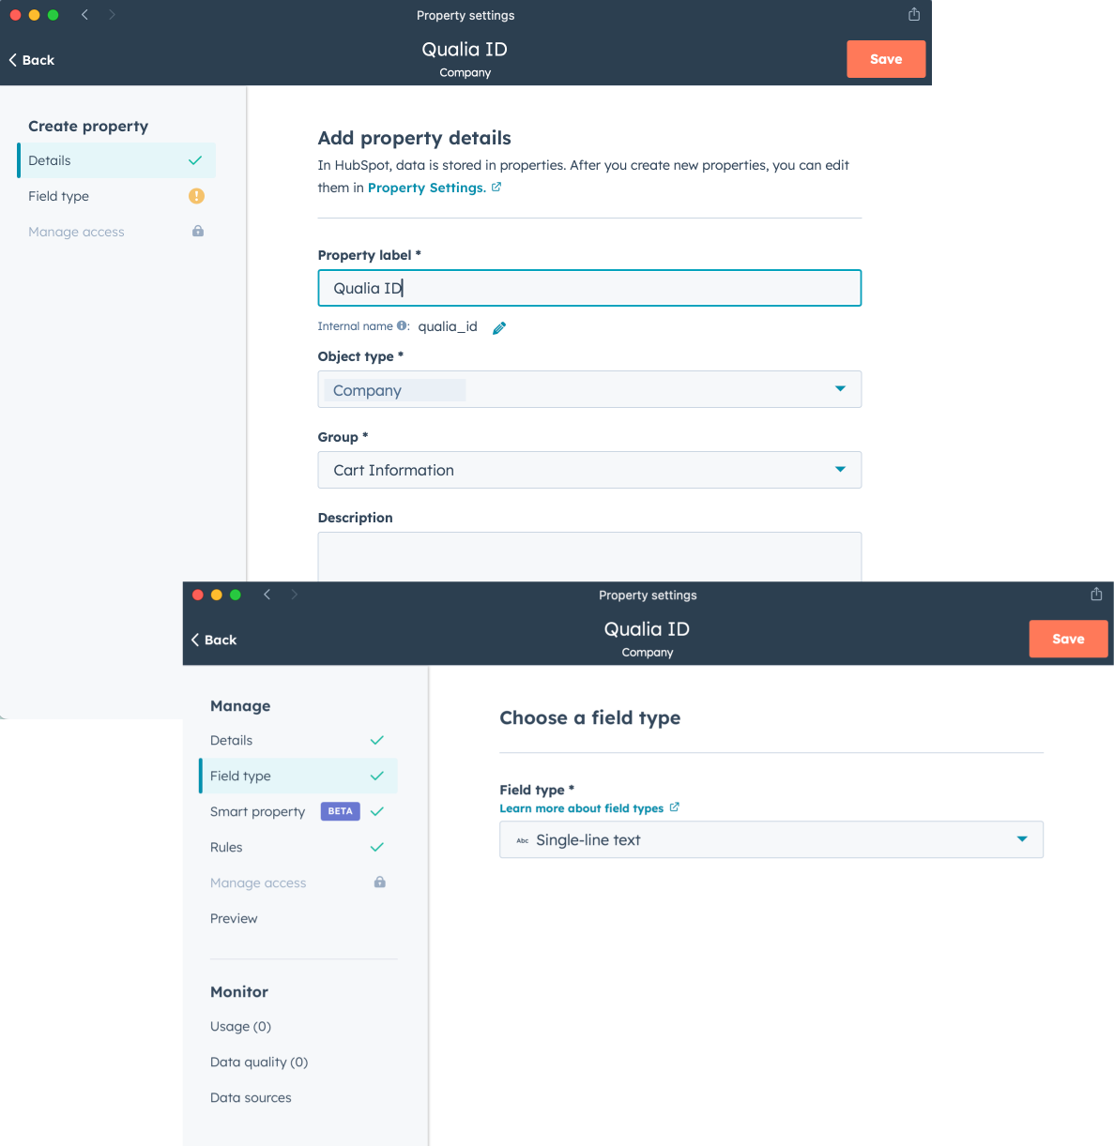Open the Preview section
This screenshot has width=1114, height=1146.
tap(234, 918)
